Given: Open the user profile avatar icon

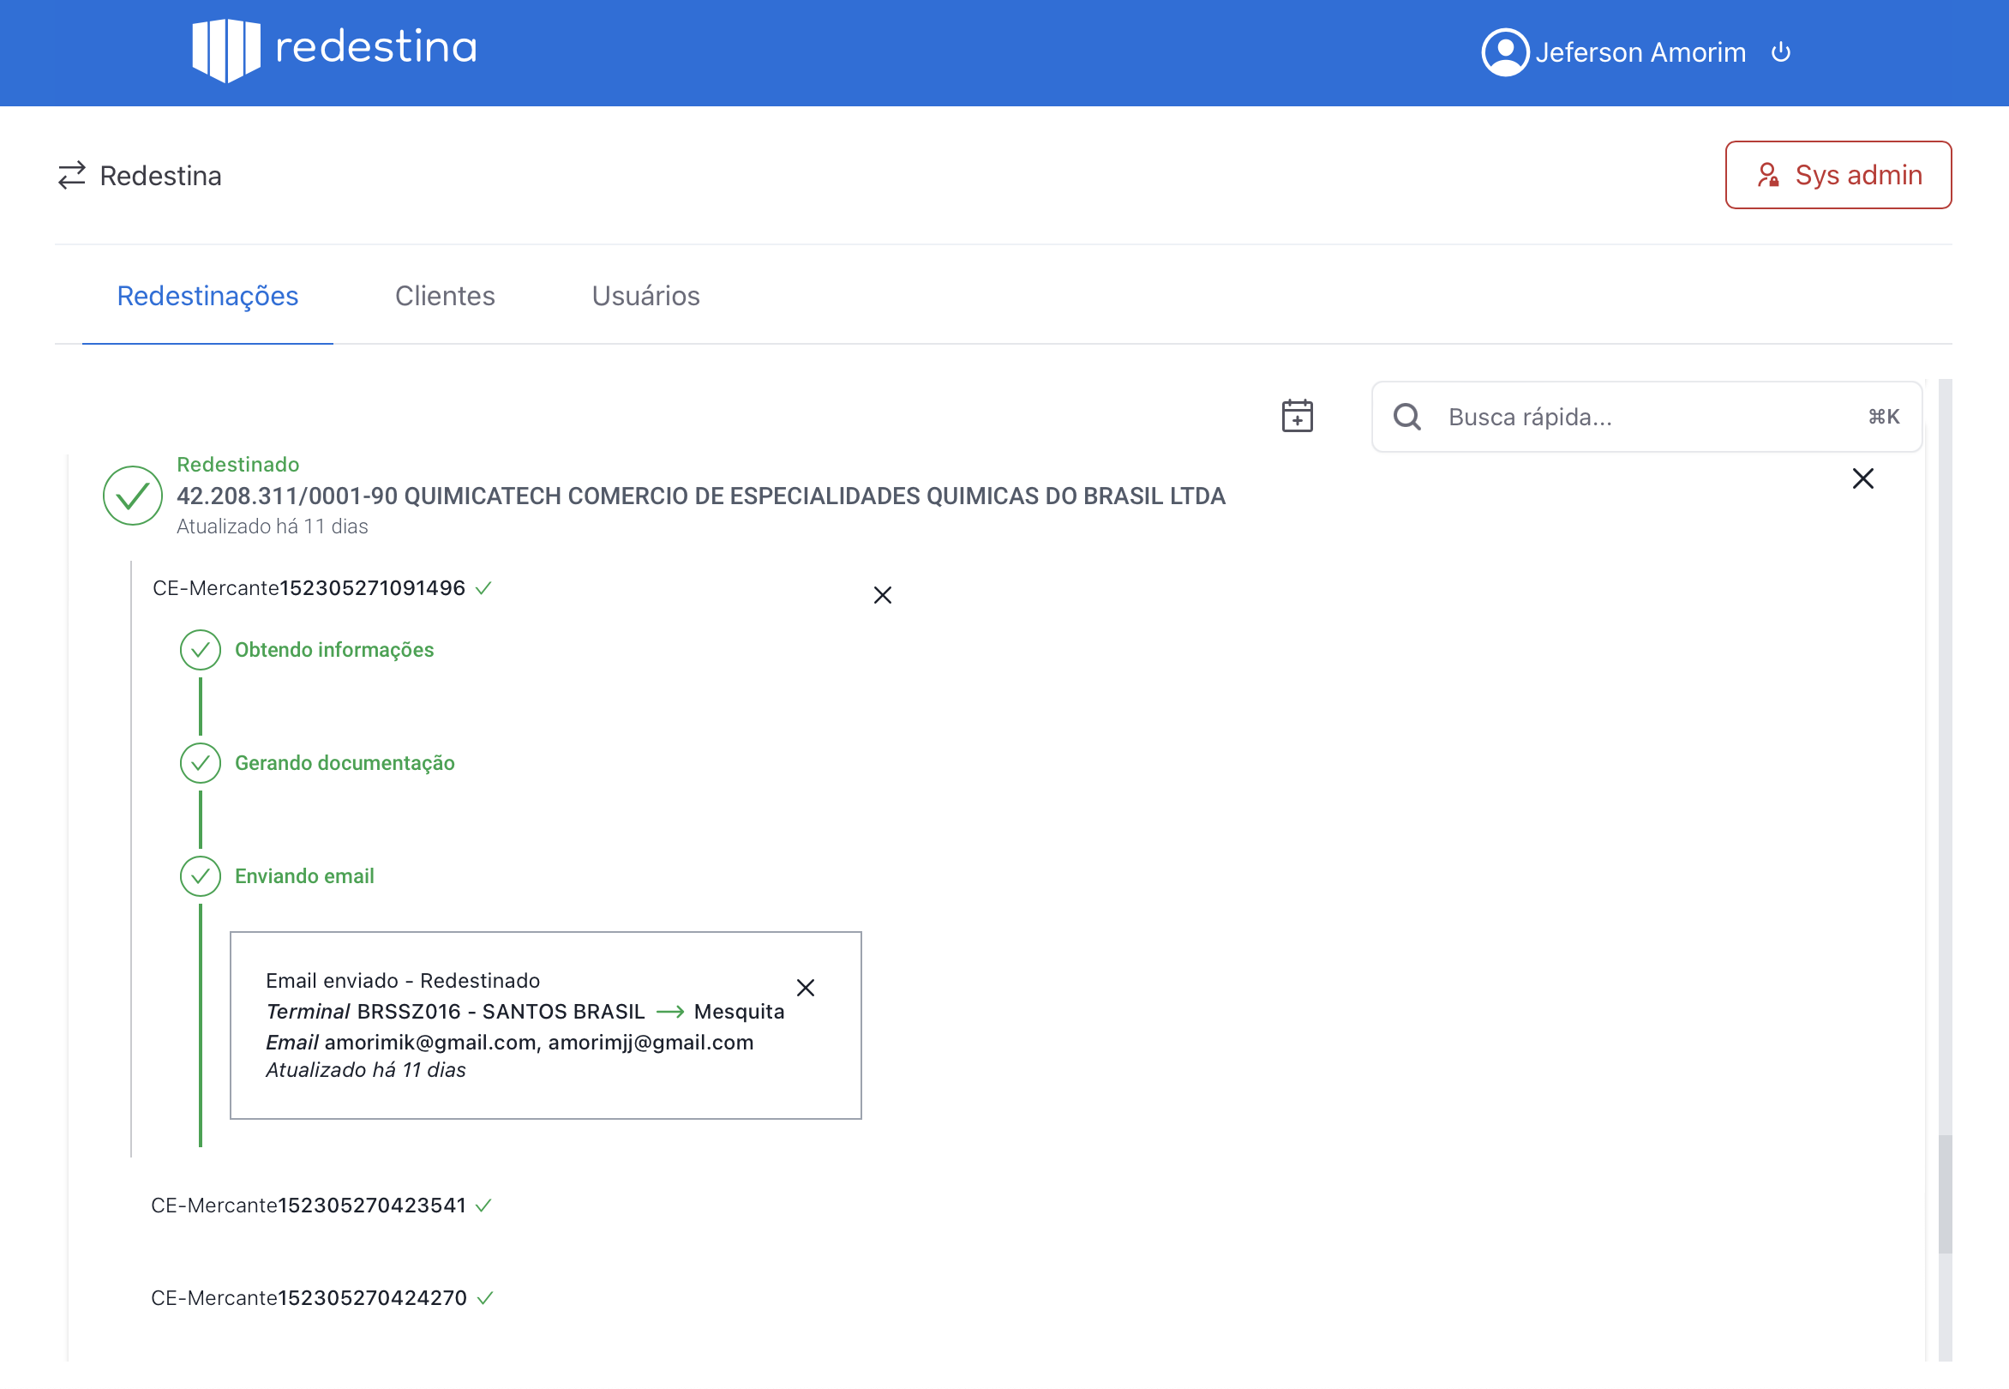Looking at the screenshot, I should pyautogui.click(x=1504, y=52).
